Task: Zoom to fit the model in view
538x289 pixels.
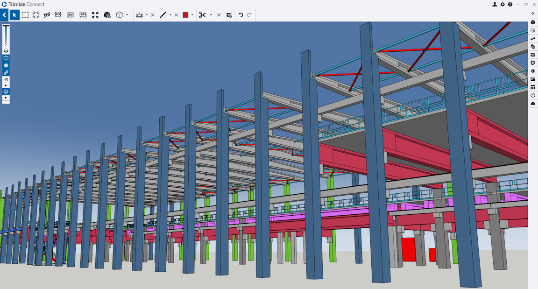Action: 95,14
